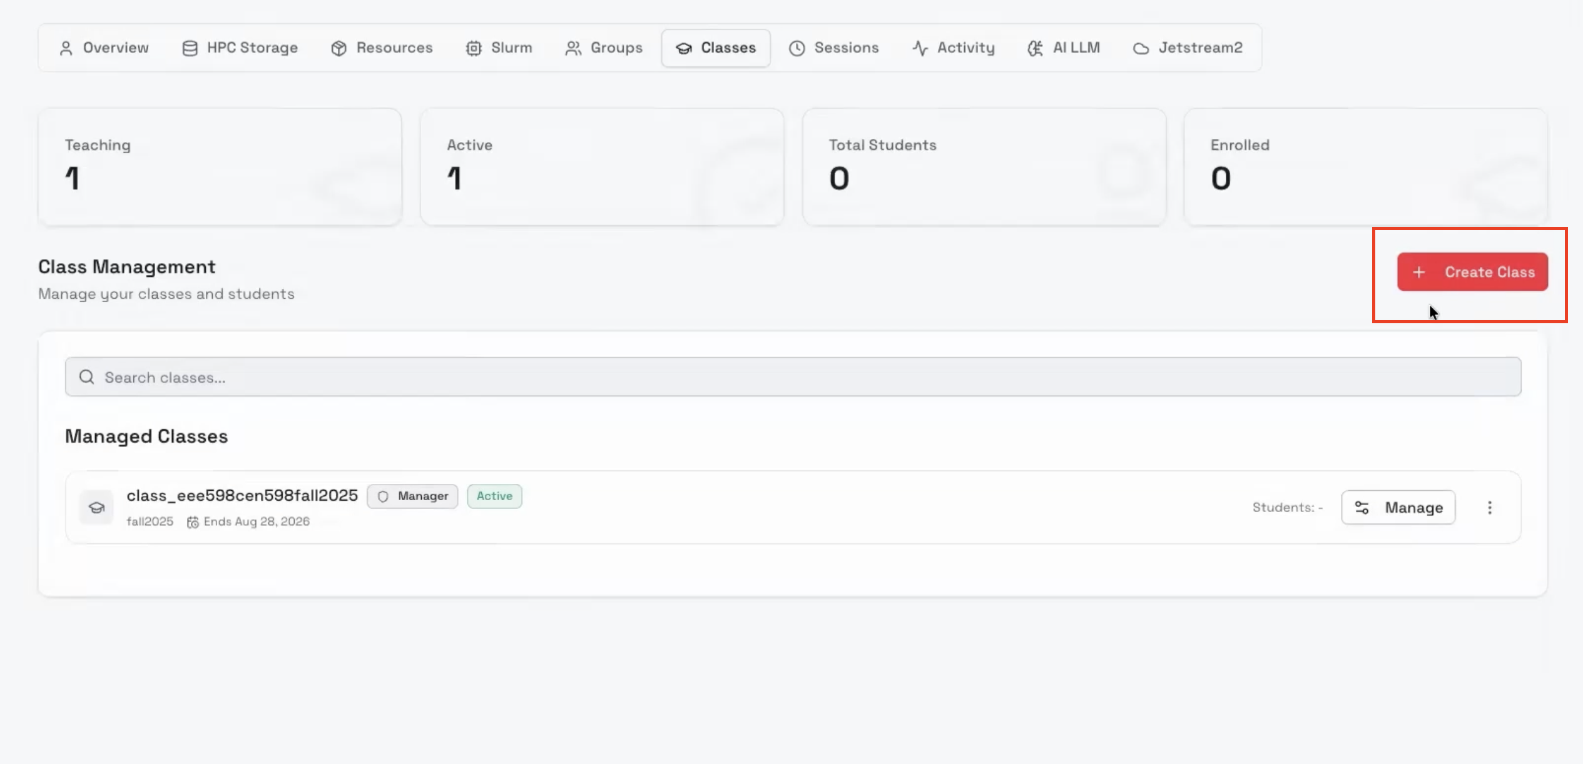
Task: Click the Create Class button
Action: (x=1472, y=272)
